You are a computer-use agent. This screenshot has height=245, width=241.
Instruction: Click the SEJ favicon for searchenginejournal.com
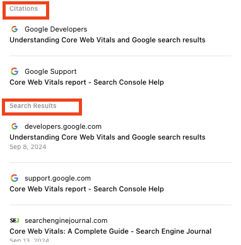pos(15,220)
